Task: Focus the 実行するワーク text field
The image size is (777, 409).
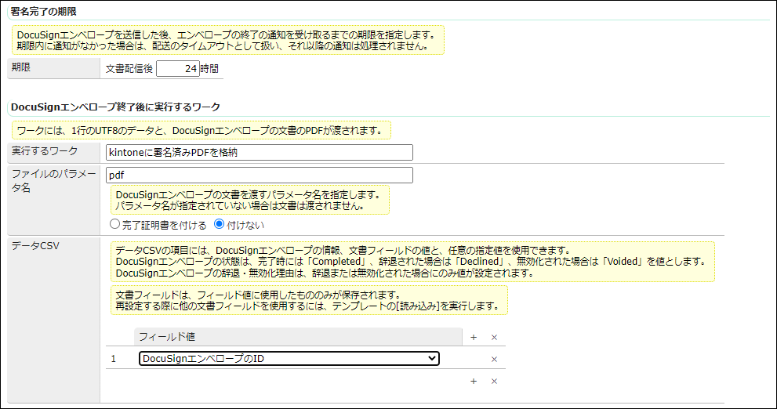Action: tap(259, 153)
